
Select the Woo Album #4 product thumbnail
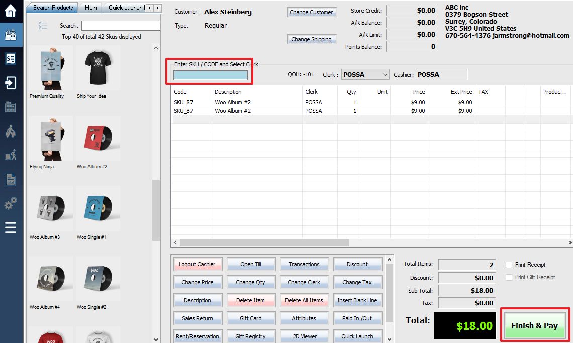[x=51, y=279]
